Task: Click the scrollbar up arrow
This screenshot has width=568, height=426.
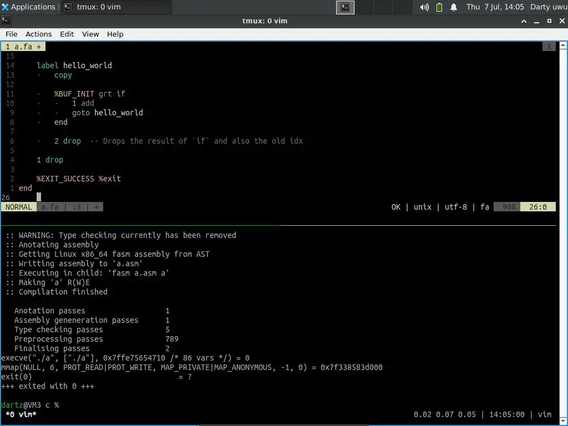Action: 563,45
